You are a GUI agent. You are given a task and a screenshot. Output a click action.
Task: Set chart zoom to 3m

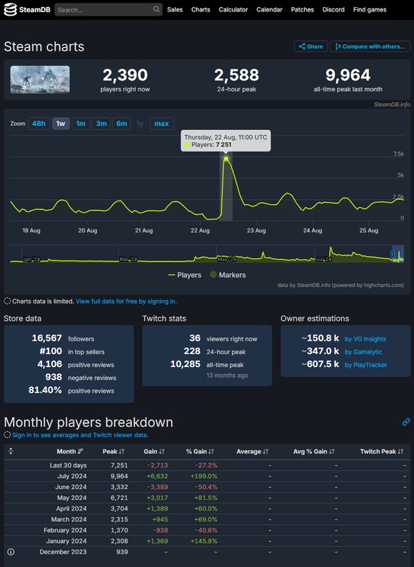[101, 124]
